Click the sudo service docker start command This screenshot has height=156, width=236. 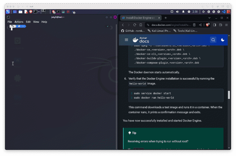pos(152,93)
